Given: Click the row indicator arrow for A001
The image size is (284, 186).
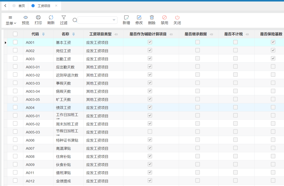Looking at the screenshot, I should [x=6, y=43].
